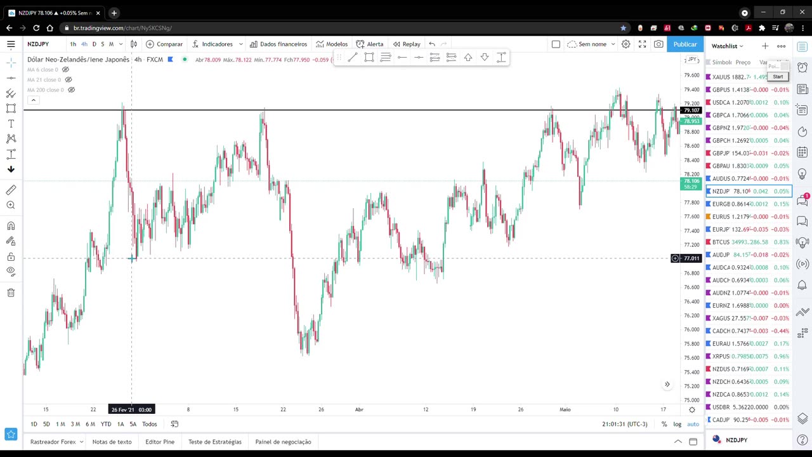Collapse the indicator legend arrow
This screenshot has height=457, width=812.
(x=33, y=100)
